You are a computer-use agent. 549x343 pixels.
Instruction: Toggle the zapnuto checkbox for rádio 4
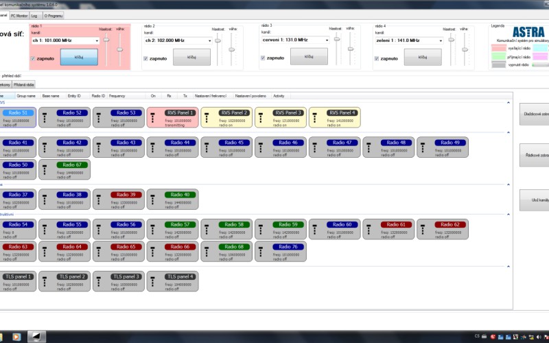coord(377,58)
